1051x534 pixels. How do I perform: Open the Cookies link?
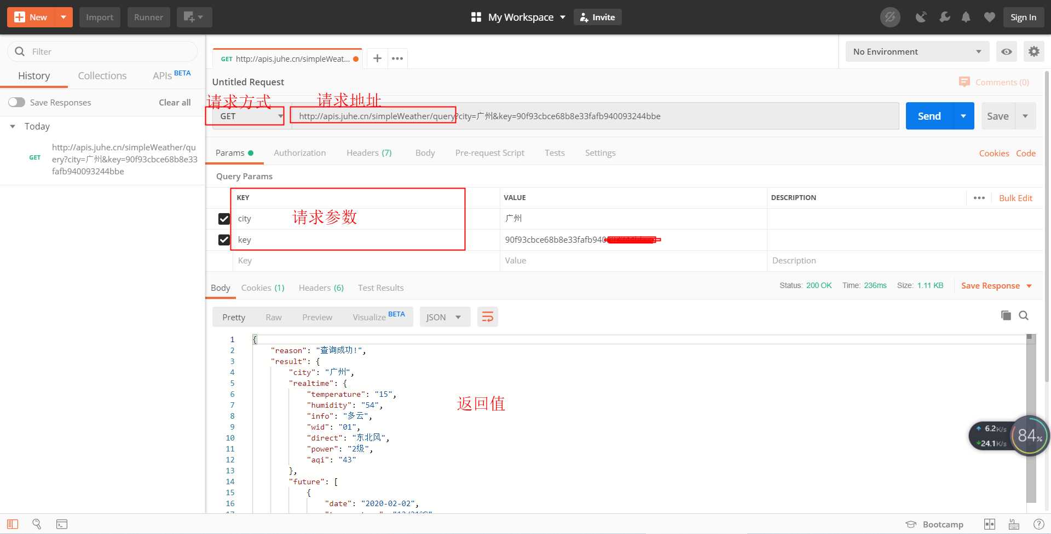[x=994, y=154]
